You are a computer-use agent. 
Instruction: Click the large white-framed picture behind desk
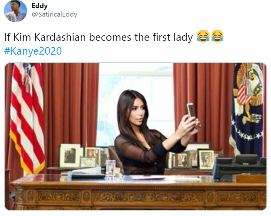coord(70,156)
